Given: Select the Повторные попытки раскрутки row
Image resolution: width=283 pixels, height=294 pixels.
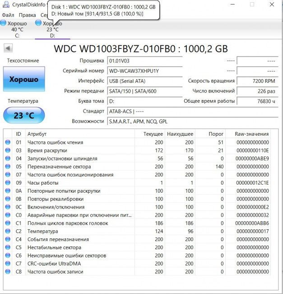Looking at the screenshot, I should [x=137, y=191].
